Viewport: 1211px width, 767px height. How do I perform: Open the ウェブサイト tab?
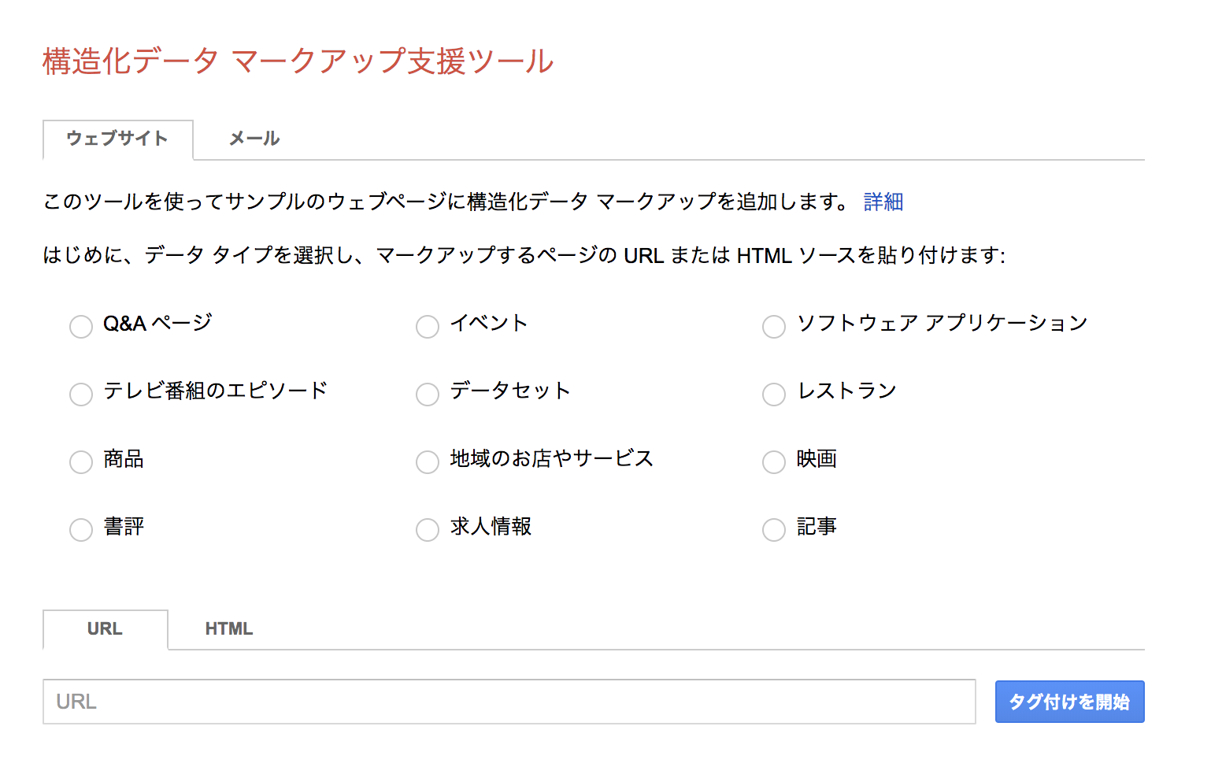point(117,139)
